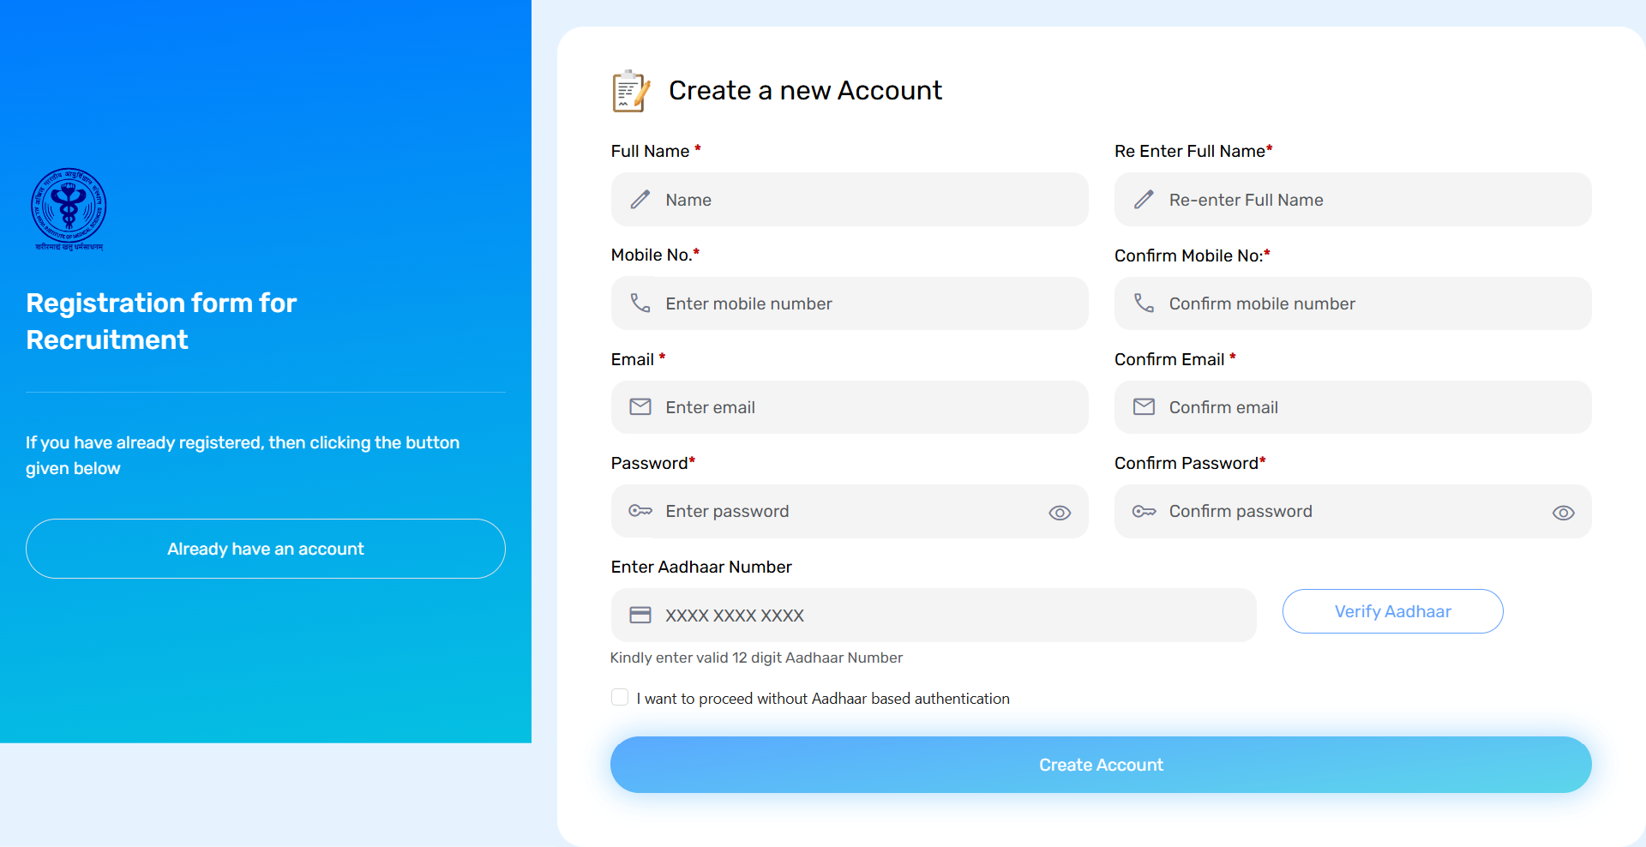Click the card icon in the Aadhaar number field
The width and height of the screenshot is (1646, 847).
[640, 615]
